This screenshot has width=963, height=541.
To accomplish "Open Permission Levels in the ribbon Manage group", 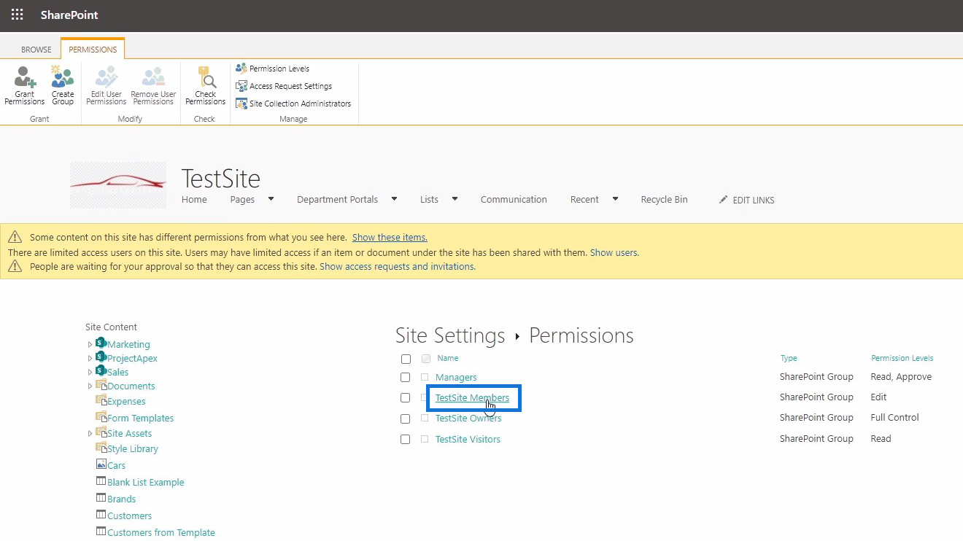I will pos(272,69).
